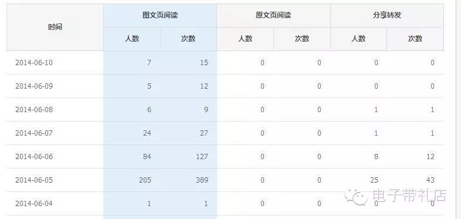The height and width of the screenshot is (219, 461).
Task: Click read count 127 on 2014-06-06
Action: click(x=202, y=157)
